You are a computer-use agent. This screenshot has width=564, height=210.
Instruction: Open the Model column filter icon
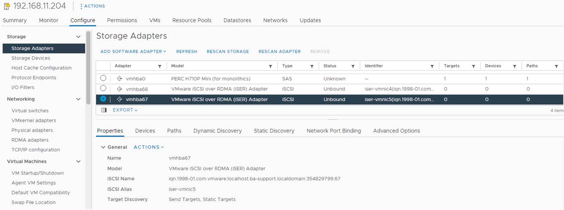click(270, 66)
